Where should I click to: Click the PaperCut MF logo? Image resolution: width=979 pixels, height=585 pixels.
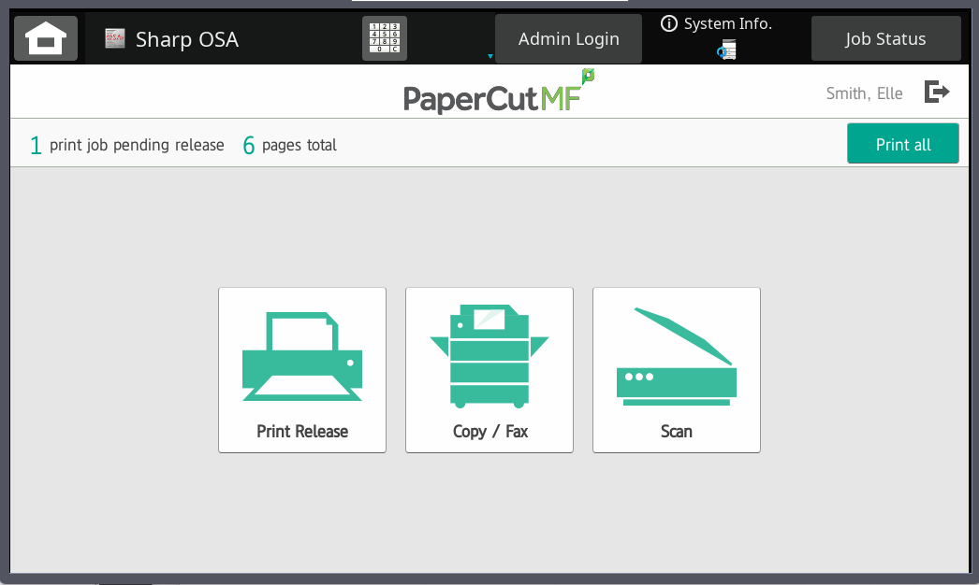[498, 93]
